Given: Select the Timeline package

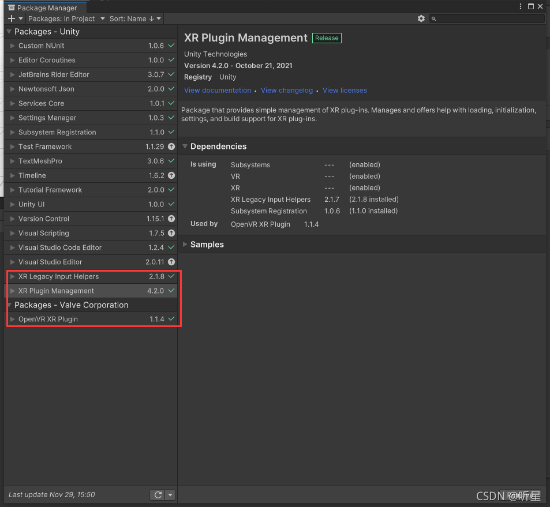Looking at the screenshot, I should tap(91, 175).
